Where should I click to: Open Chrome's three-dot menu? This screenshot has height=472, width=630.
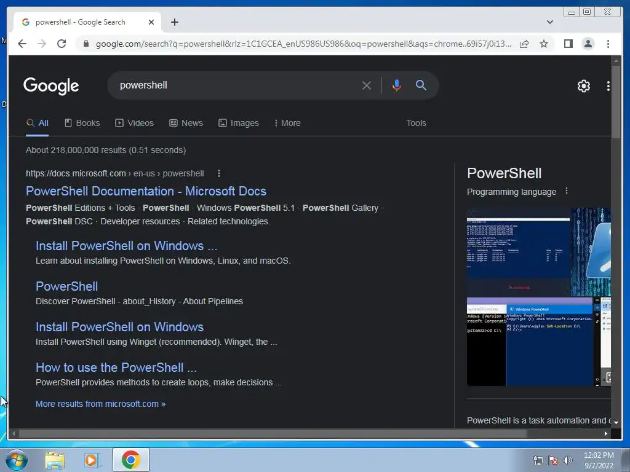coord(608,44)
